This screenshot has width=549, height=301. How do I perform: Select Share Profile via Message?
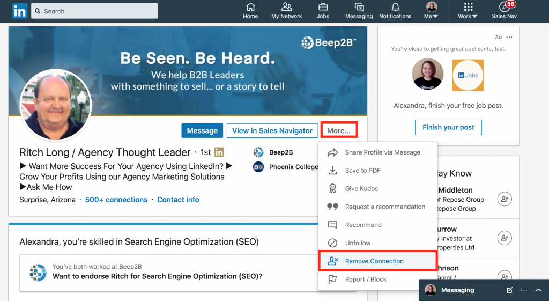(x=378, y=152)
